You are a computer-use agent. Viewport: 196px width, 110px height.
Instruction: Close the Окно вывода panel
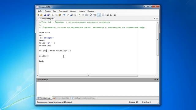(x=158, y=79)
